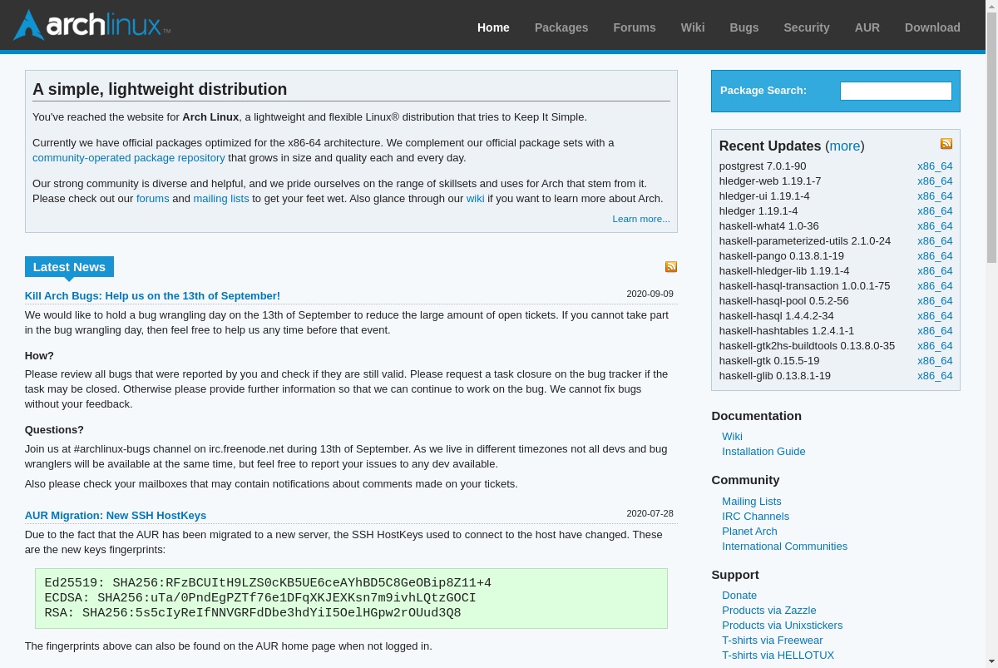Click x86_64 link for haskell-gtk 0.15.5-19
The image size is (998, 668).
935,361
